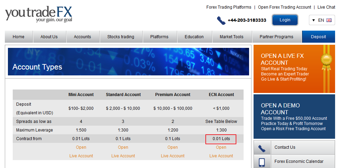This screenshot has height=168, width=343.
Task: Click the Mini Account column header
Action: pyautogui.click(x=81, y=95)
